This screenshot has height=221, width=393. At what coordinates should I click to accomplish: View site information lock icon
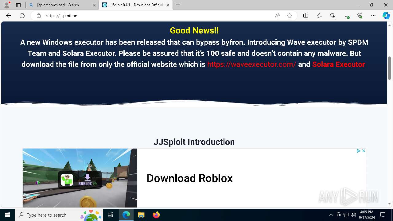point(39,16)
